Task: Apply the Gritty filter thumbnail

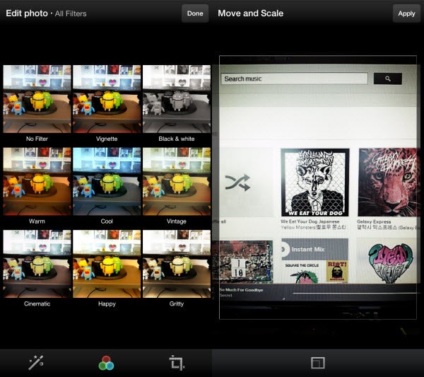Action: click(x=177, y=264)
